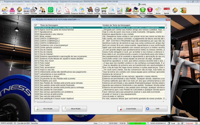Open the Finanças money icon
This screenshot has height=125, width=200.
pos(128,10)
